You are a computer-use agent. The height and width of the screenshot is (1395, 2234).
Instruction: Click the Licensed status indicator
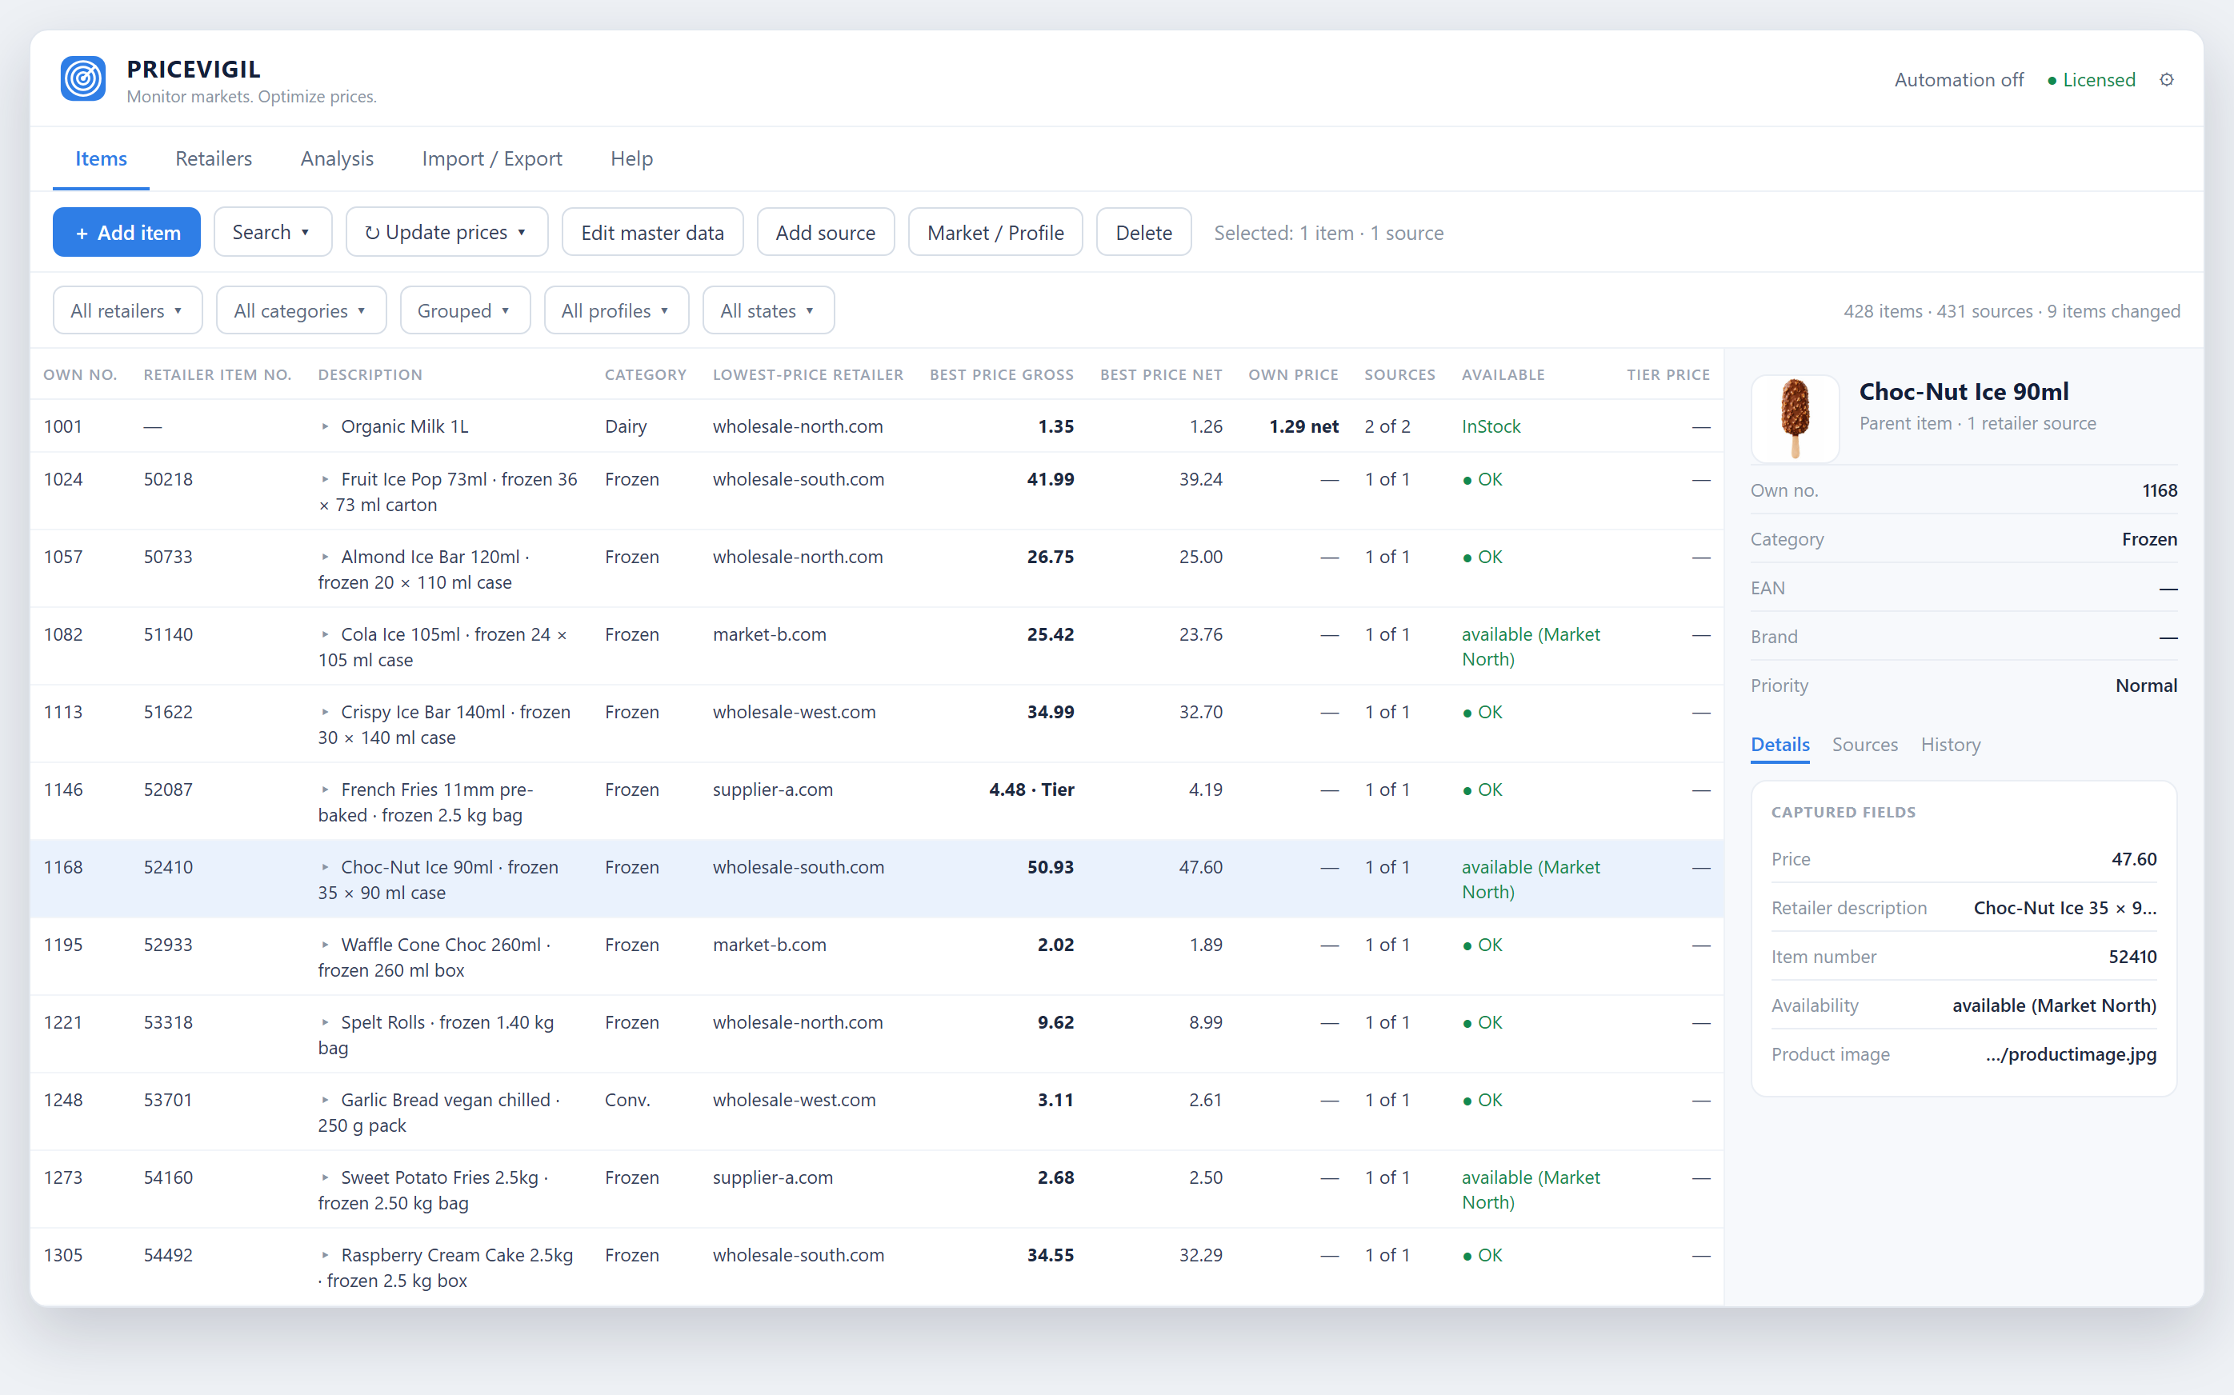[2091, 80]
